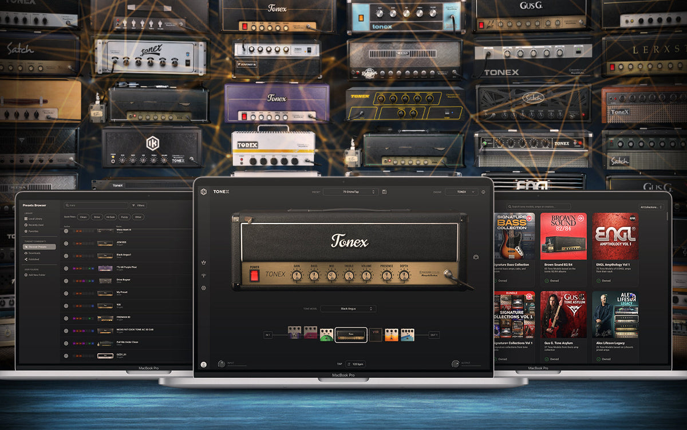
Task: Toggle the red POWER switch on the amp
Action: pos(254,275)
